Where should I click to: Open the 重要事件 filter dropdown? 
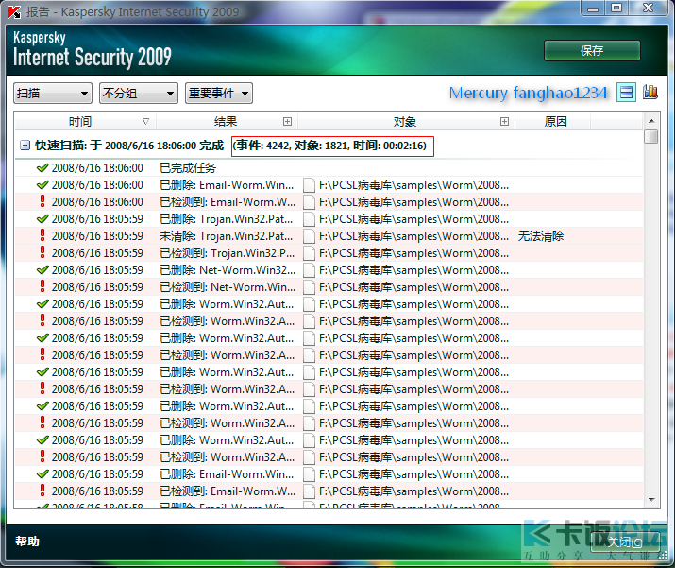(x=219, y=93)
